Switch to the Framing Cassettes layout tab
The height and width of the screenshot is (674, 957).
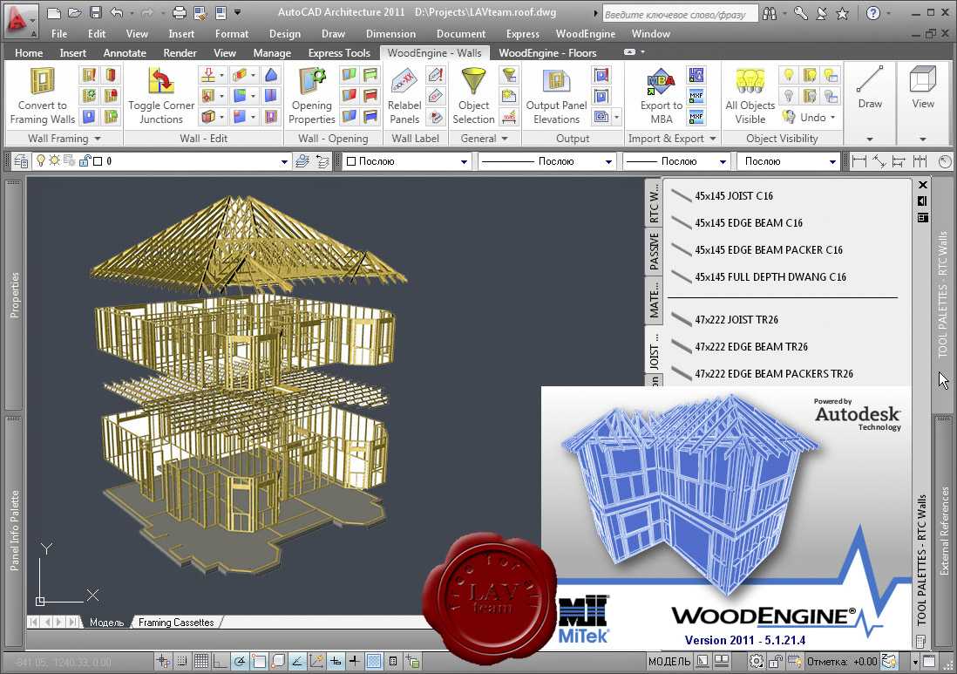176,622
